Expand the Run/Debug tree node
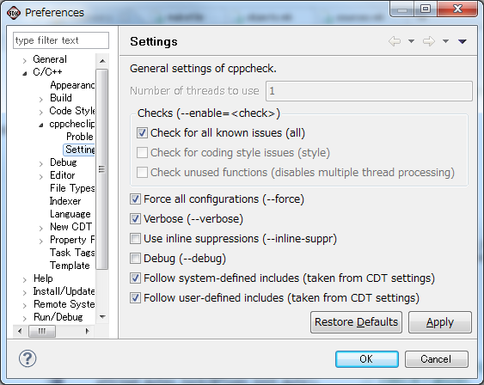The image size is (484, 385). (x=24, y=319)
